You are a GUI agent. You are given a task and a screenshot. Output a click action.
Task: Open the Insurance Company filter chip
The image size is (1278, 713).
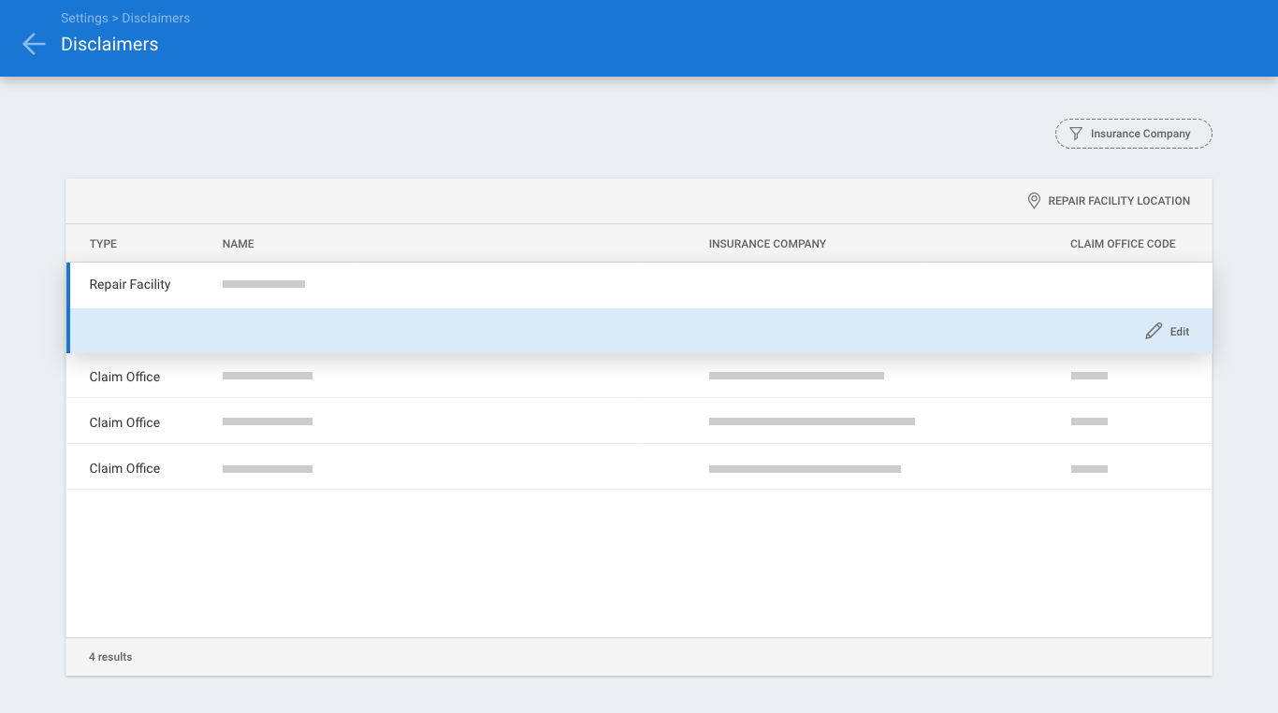[x=1133, y=134]
